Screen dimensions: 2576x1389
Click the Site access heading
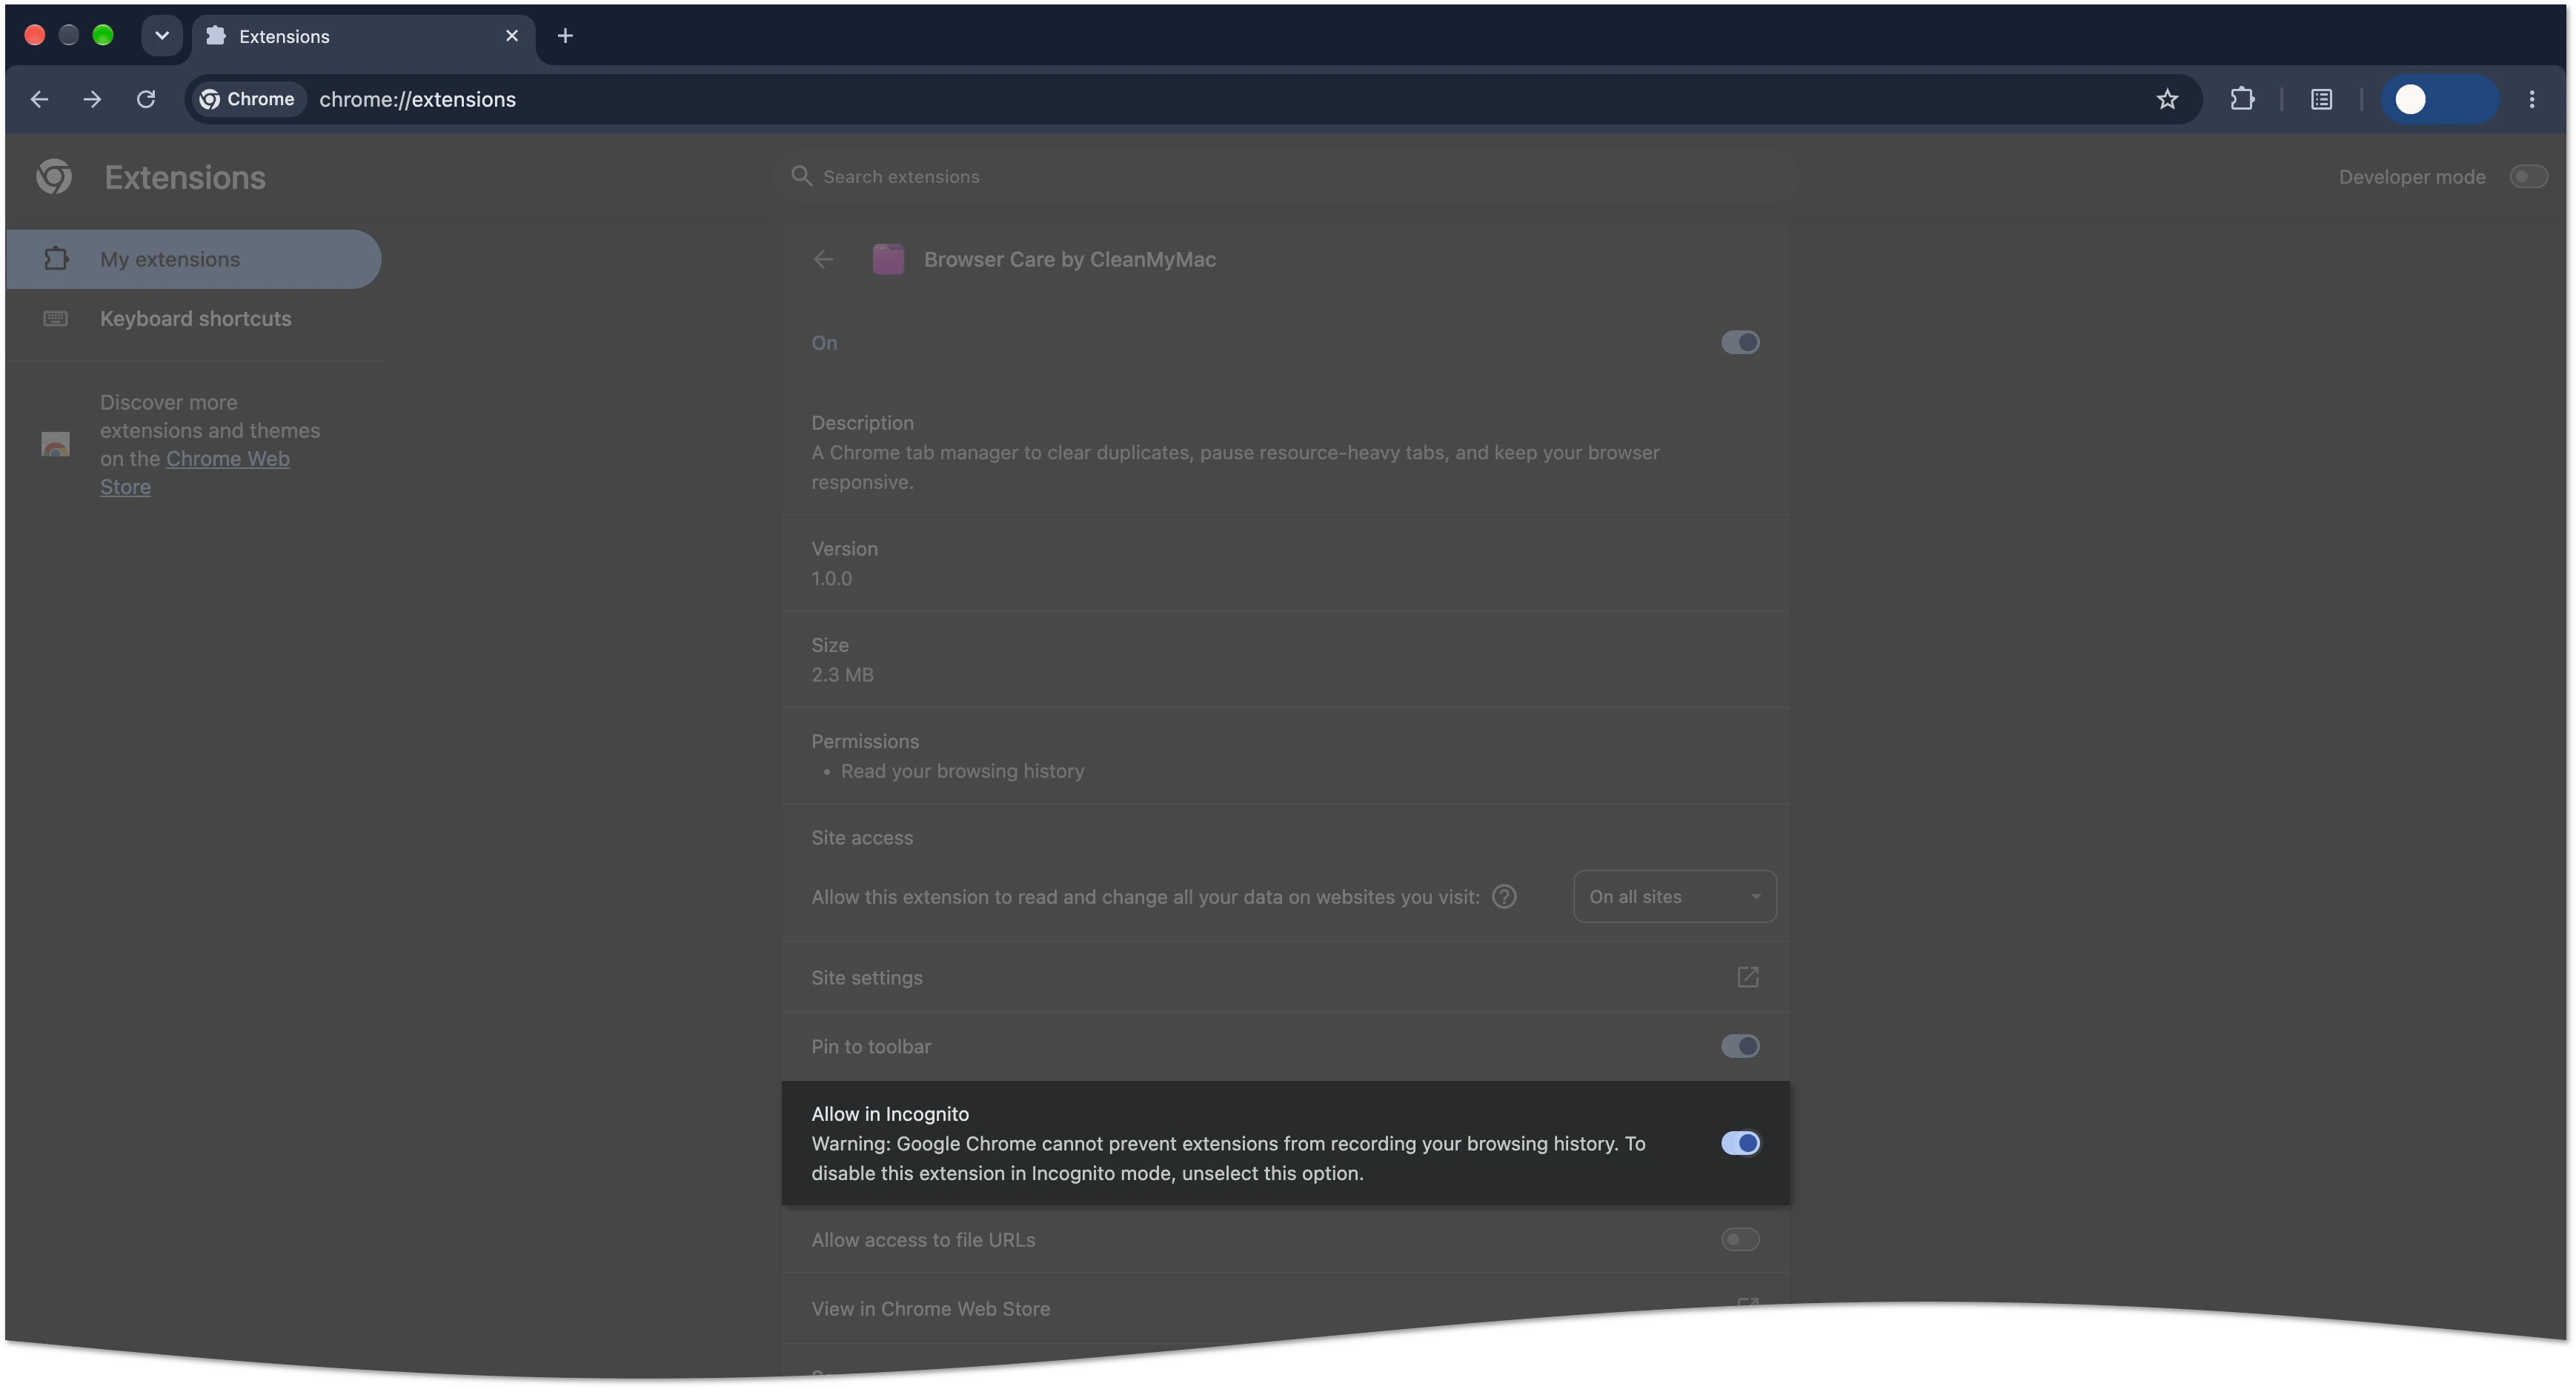[x=861, y=837]
